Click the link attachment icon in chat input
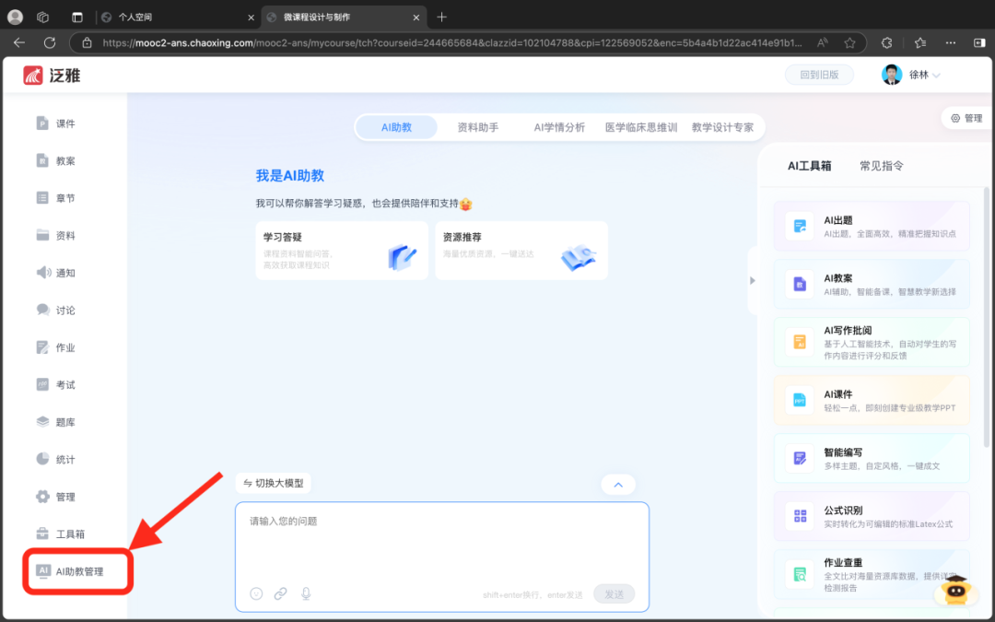Screen dimensions: 995x622 click(281, 594)
